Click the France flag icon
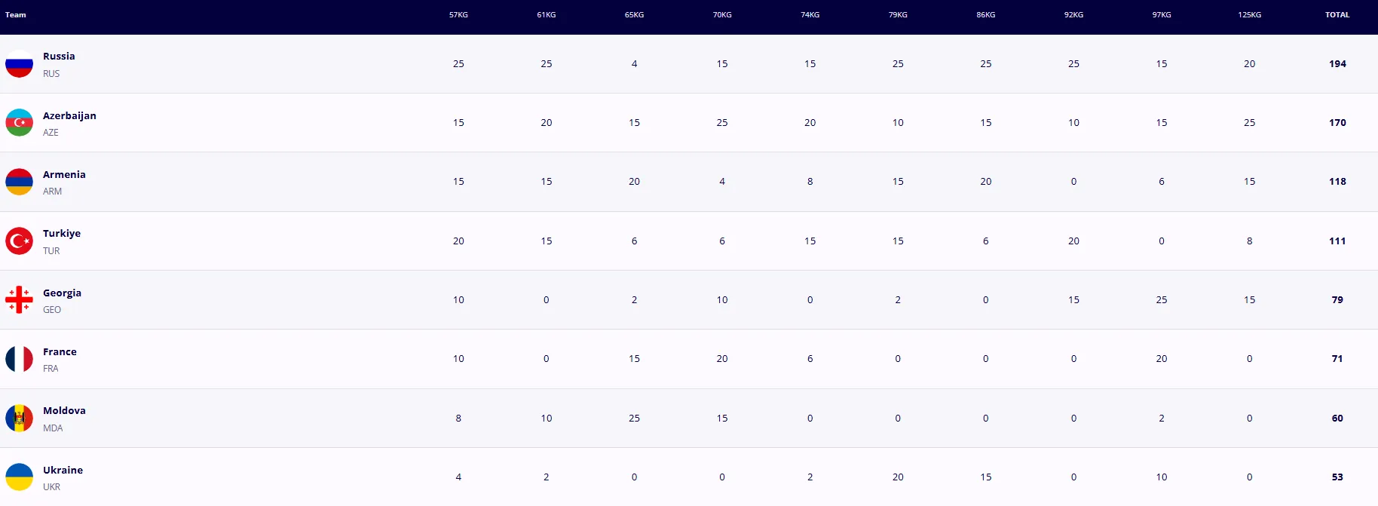The height and width of the screenshot is (506, 1378). point(19,359)
